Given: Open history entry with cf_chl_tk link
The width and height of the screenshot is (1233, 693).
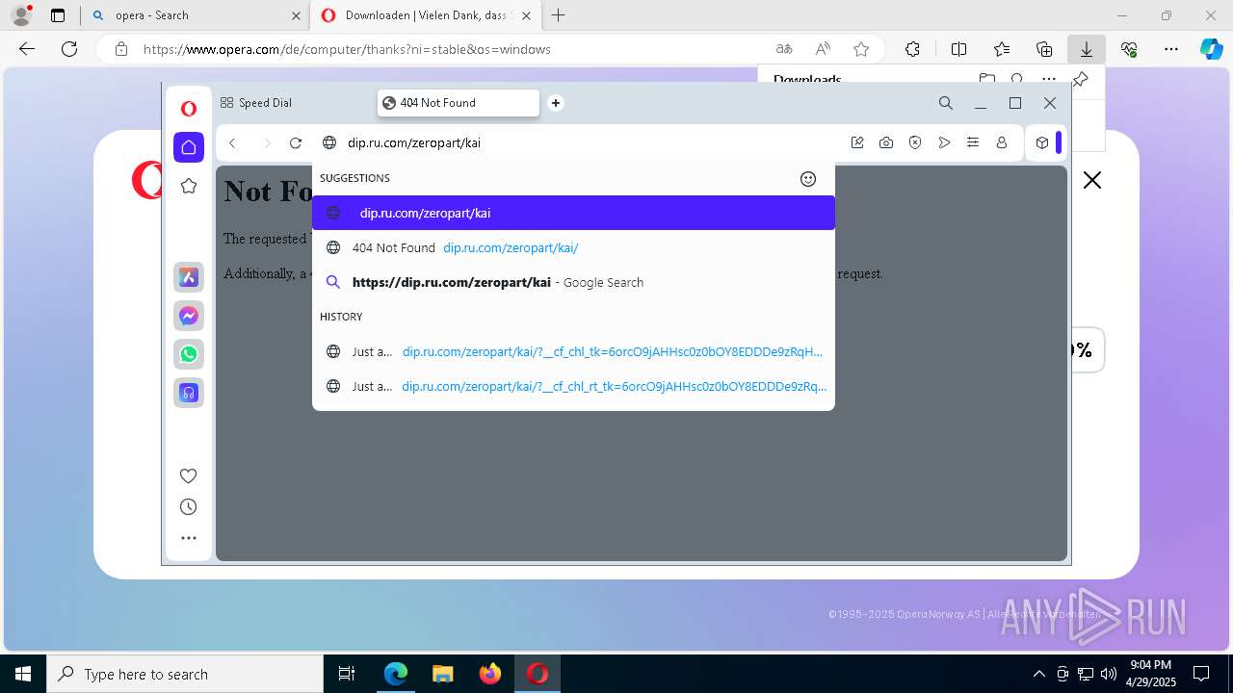Looking at the screenshot, I should [x=573, y=351].
